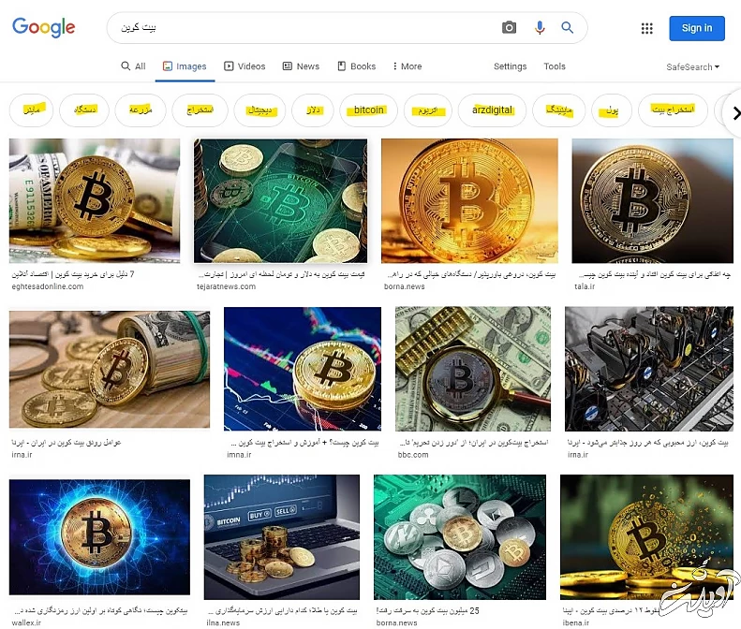The width and height of the screenshot is (741, 629).
Task: Click the search by image camera icon
Action: 509,28
